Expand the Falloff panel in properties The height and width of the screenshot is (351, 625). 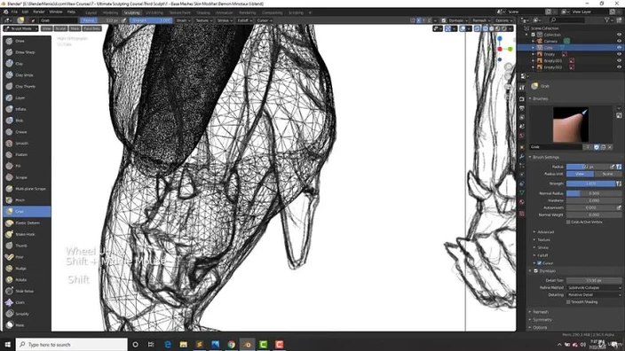point(542,255)
